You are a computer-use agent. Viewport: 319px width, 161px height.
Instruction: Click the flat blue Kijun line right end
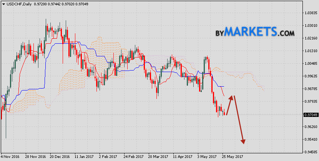[224, 87]
